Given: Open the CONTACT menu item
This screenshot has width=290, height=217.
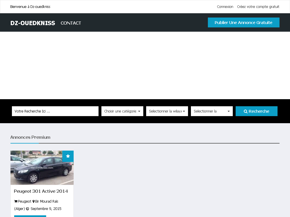Looking at the screenshot, I should [x=71, y=23].
